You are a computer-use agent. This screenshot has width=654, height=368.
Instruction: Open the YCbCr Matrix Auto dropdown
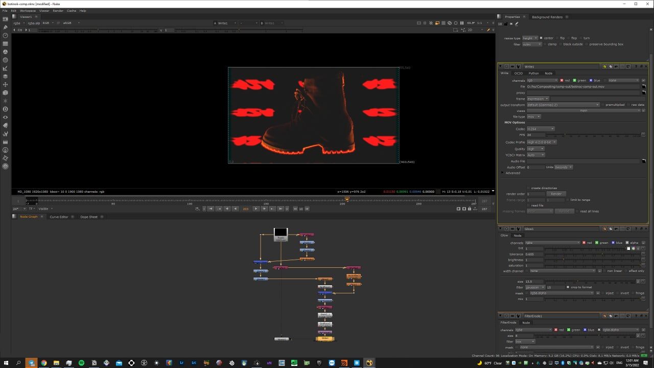click(x=535, y=155)
